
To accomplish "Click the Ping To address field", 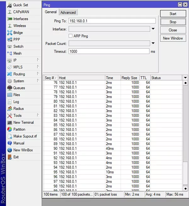I will 112,21.
